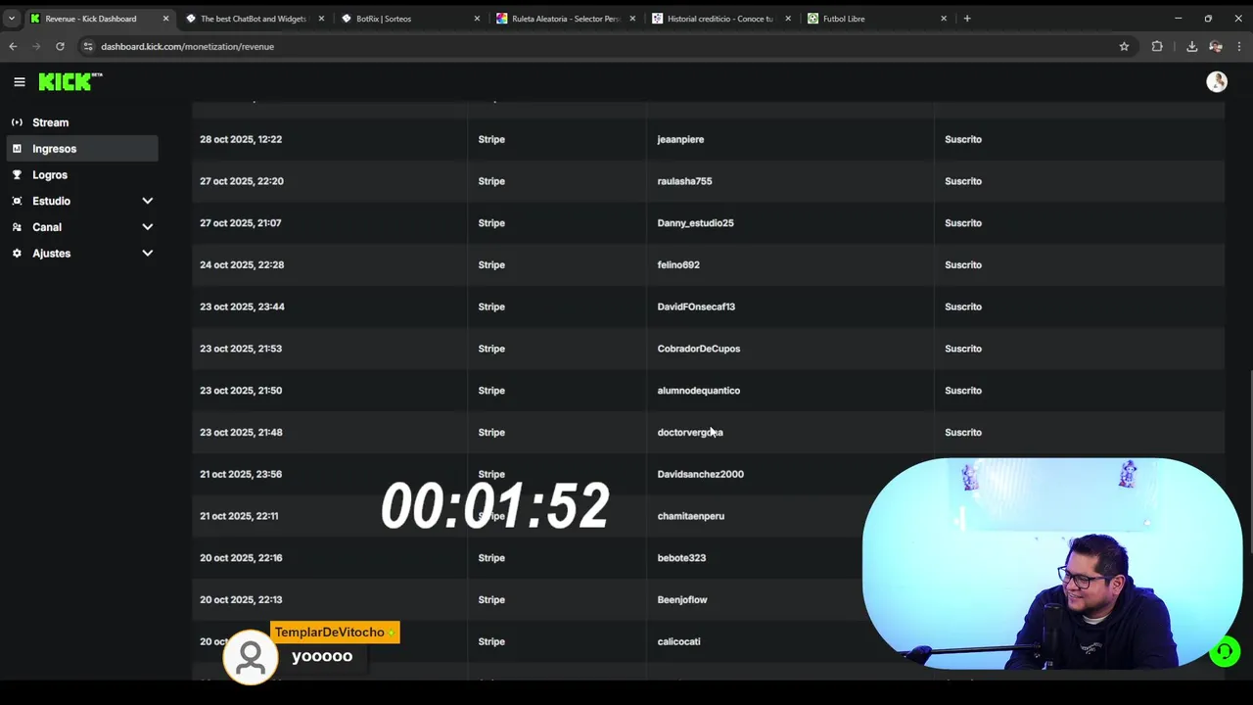Open the profile avatar in the Kick header
Image resolution: width=1253 pixels, height=705 pixels.
[x=1217, y=82]
